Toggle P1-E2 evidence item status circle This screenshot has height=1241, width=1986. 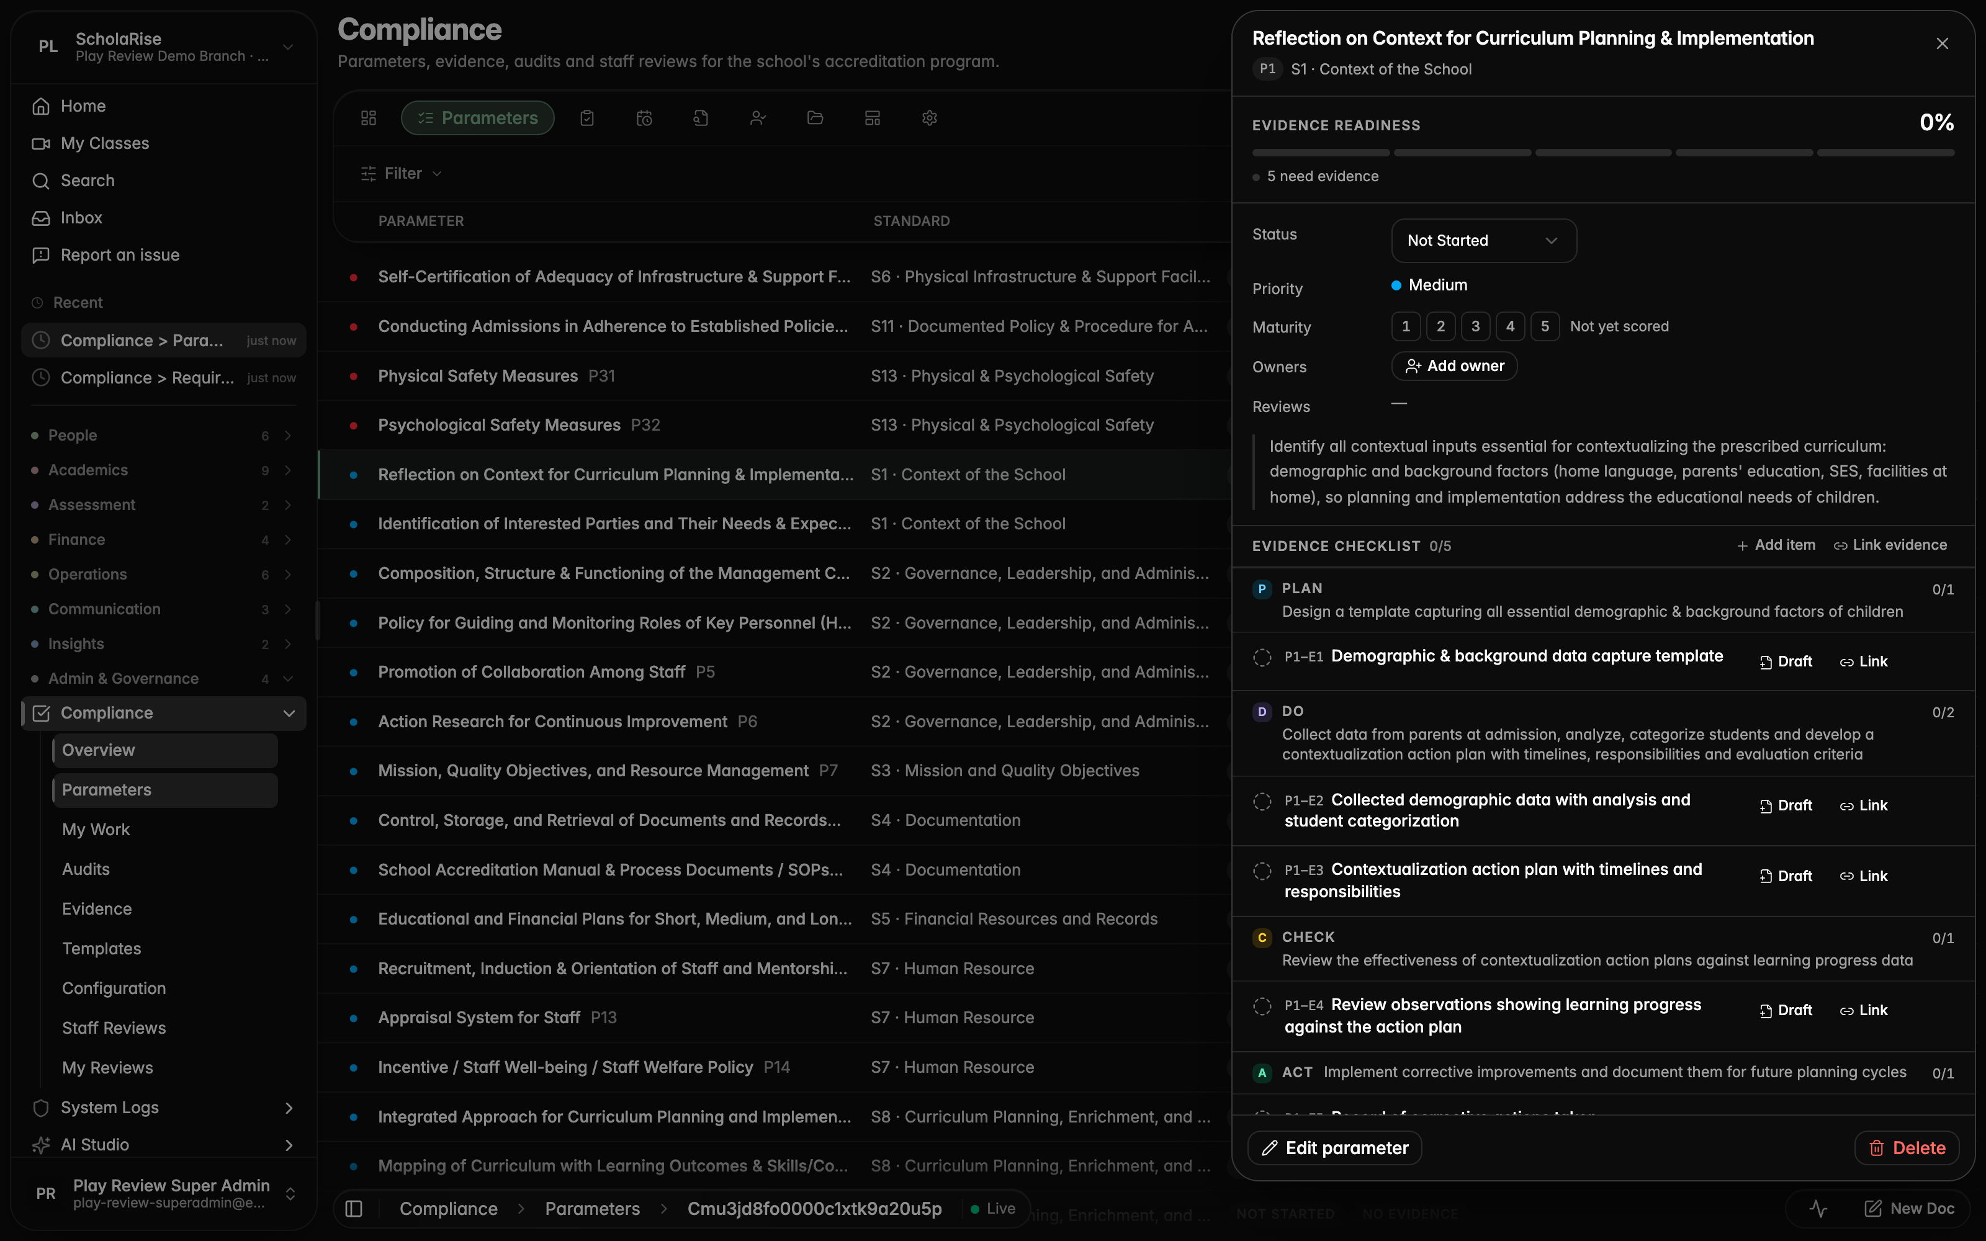click(x=1262, y=801)
